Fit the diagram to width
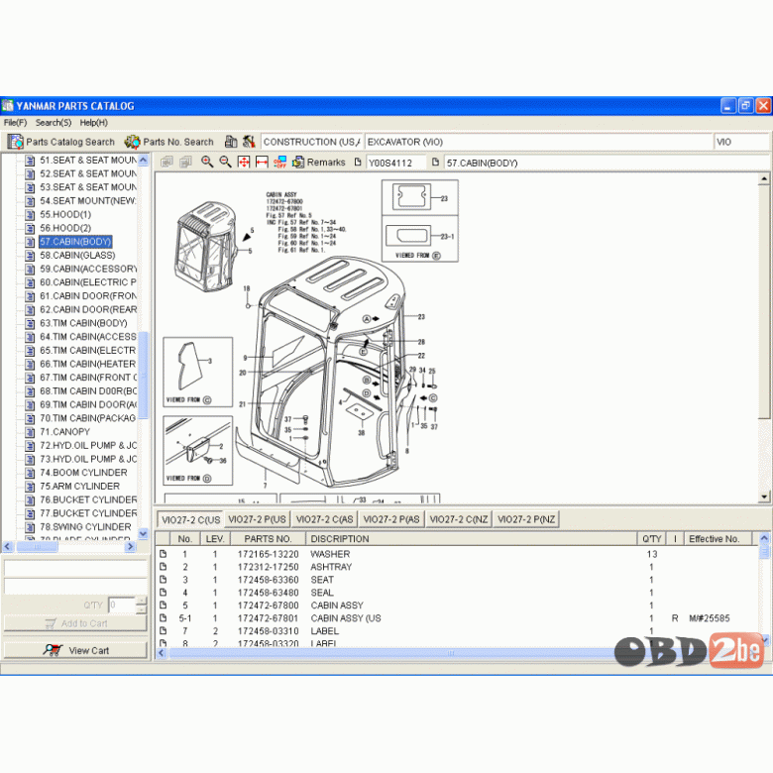Screen dimensions: 773x773 pos(262,162)
